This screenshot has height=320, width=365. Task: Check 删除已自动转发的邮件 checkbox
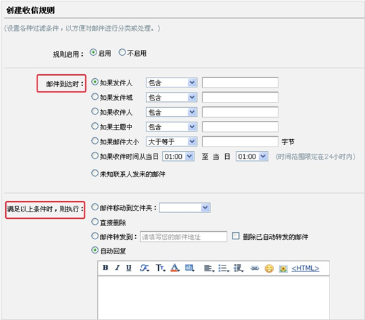pos(236,236)
